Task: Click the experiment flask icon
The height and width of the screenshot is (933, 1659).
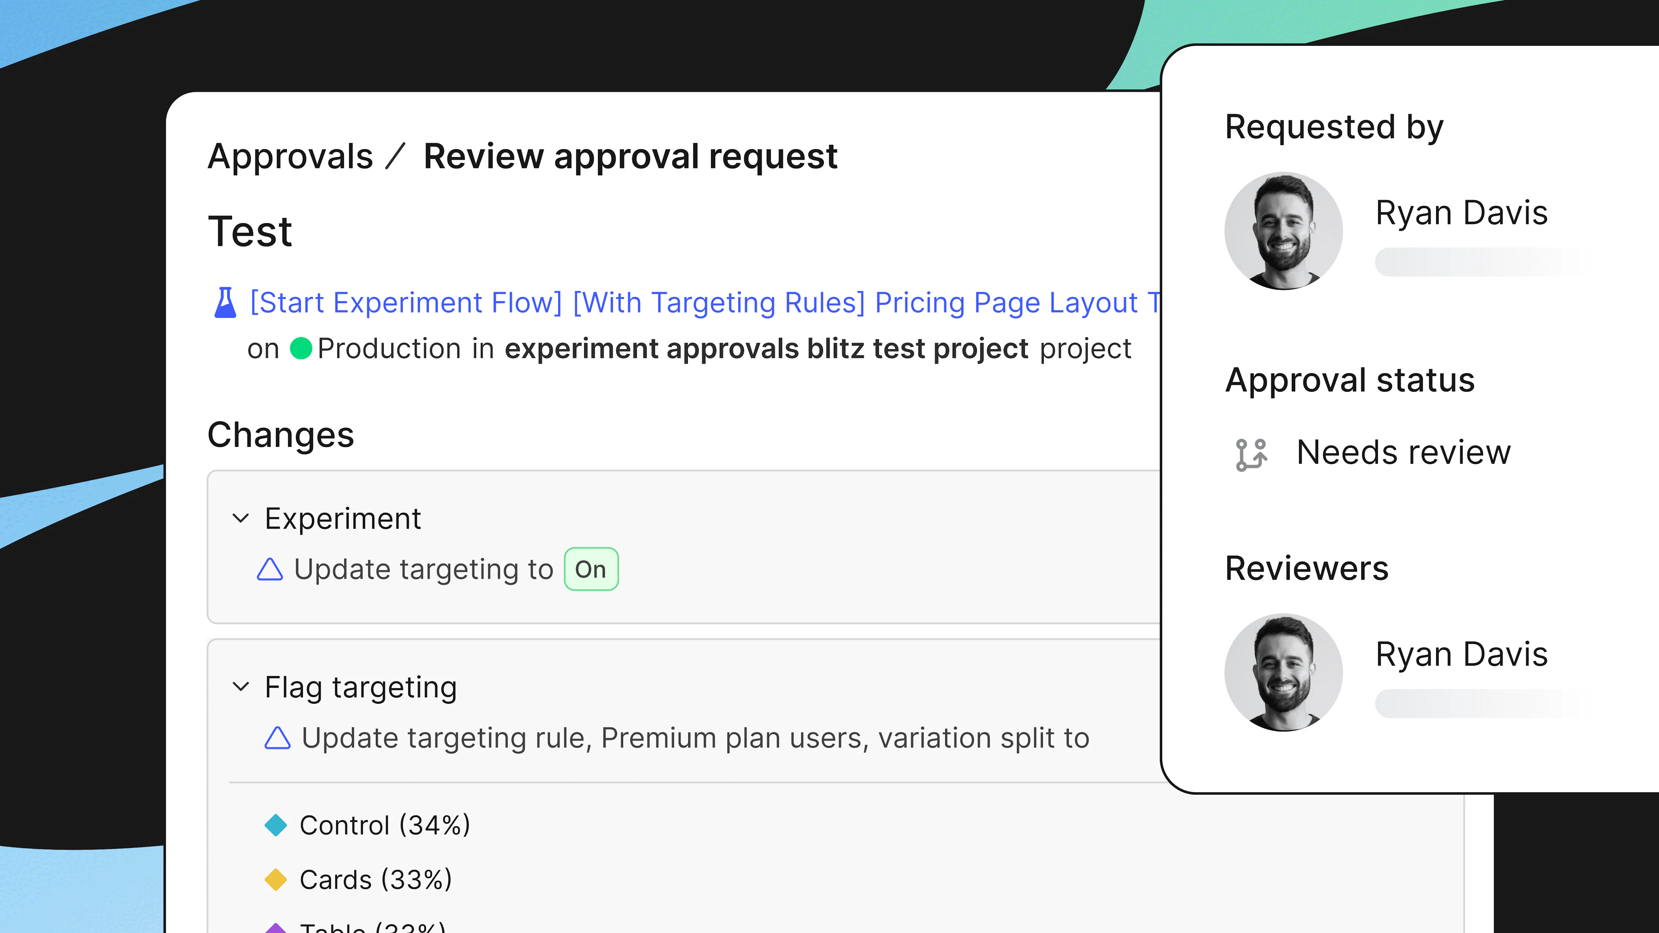Action: pos(225,302)
